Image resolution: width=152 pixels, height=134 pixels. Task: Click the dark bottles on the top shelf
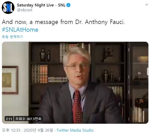point(45,55)
